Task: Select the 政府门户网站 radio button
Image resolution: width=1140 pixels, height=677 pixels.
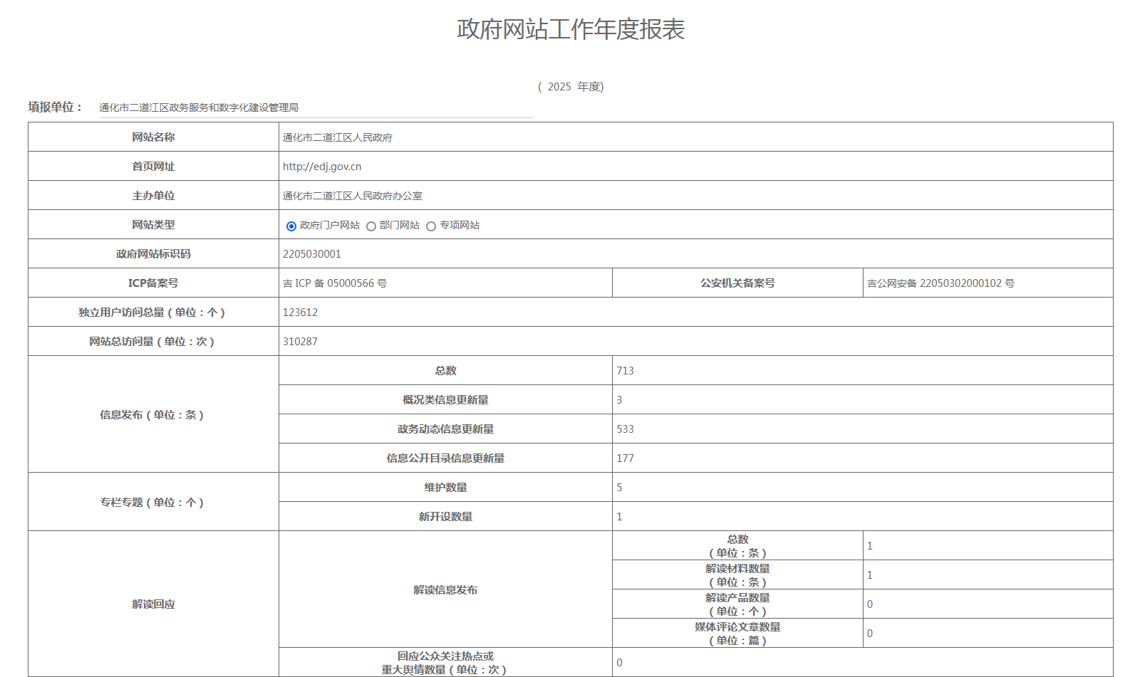Action: 291,226
